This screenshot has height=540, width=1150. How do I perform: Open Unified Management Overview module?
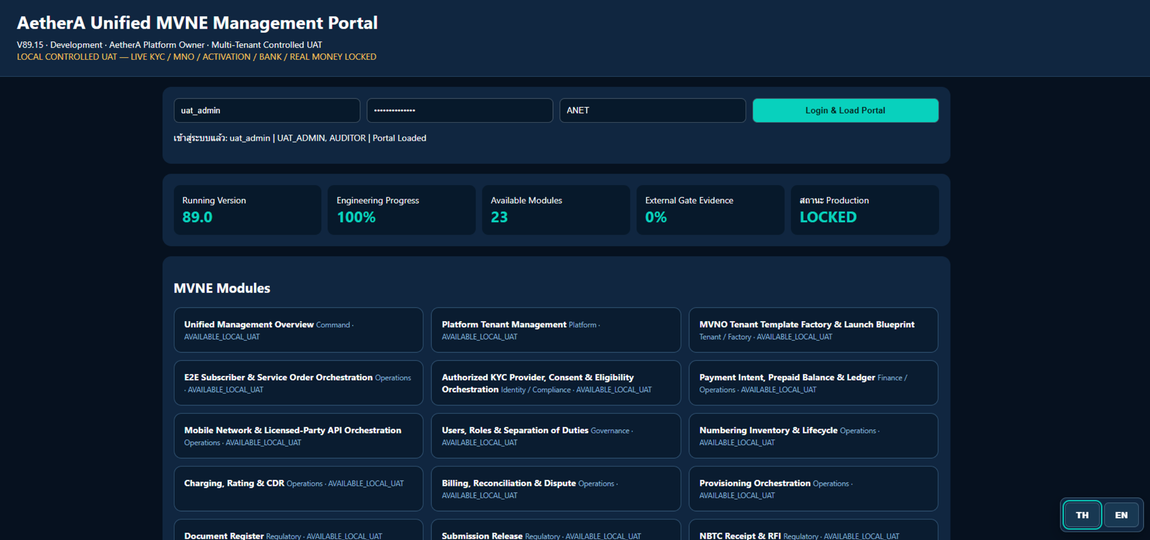[x=298, y=330]
